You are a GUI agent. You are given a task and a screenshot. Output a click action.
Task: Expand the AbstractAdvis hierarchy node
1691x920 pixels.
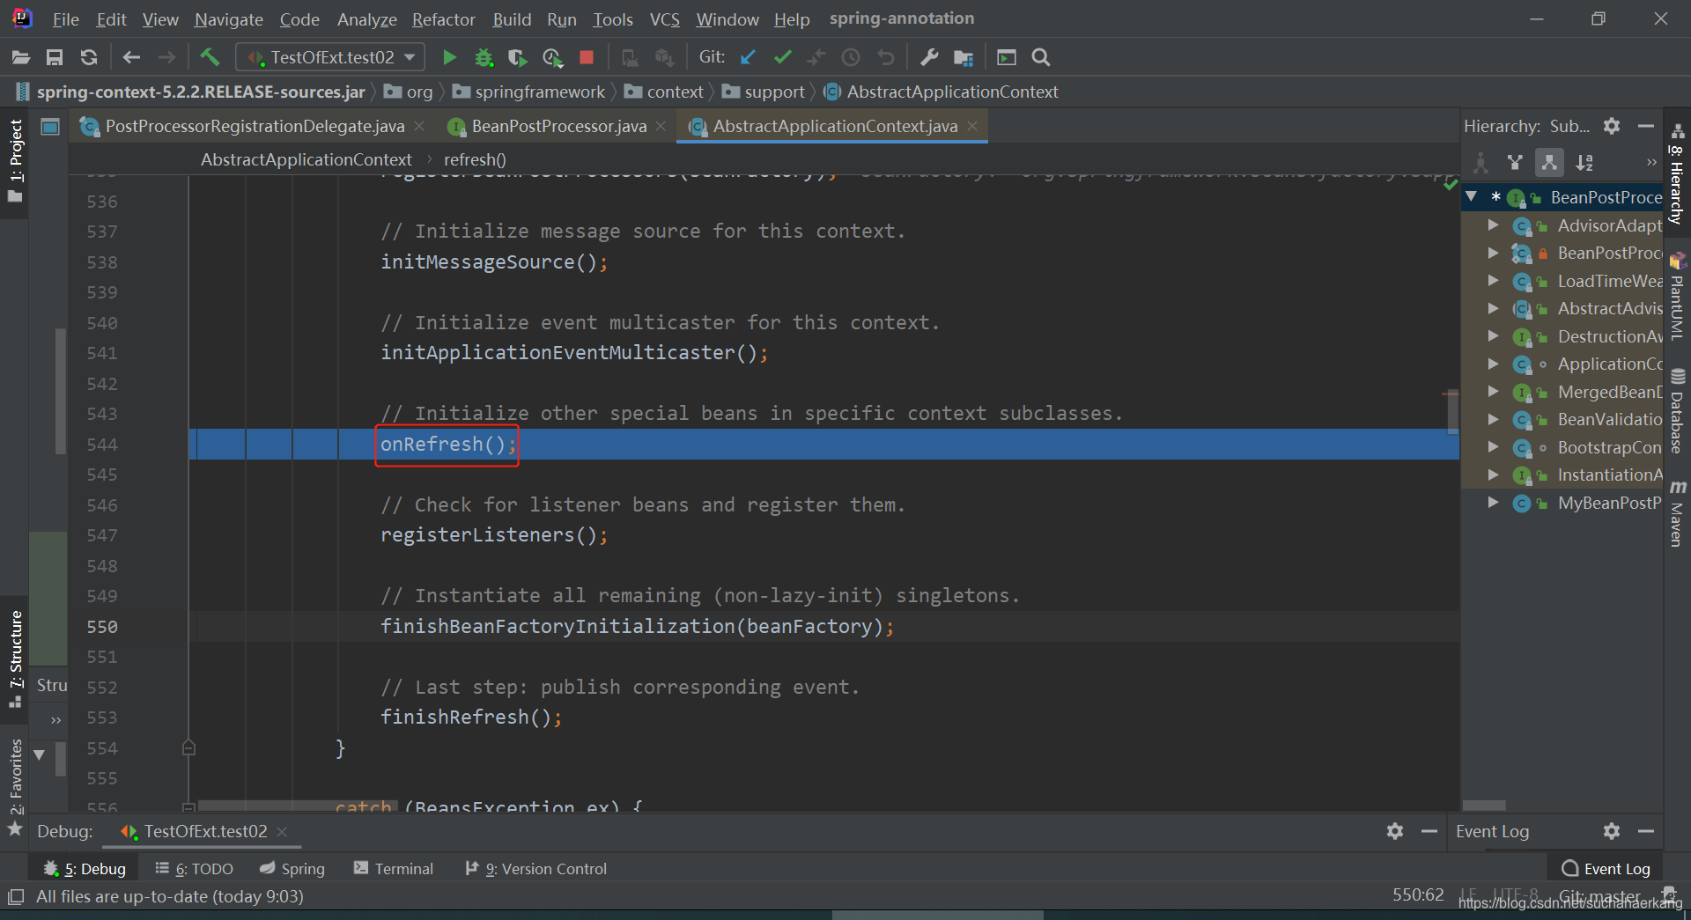tap(1493, 309)
